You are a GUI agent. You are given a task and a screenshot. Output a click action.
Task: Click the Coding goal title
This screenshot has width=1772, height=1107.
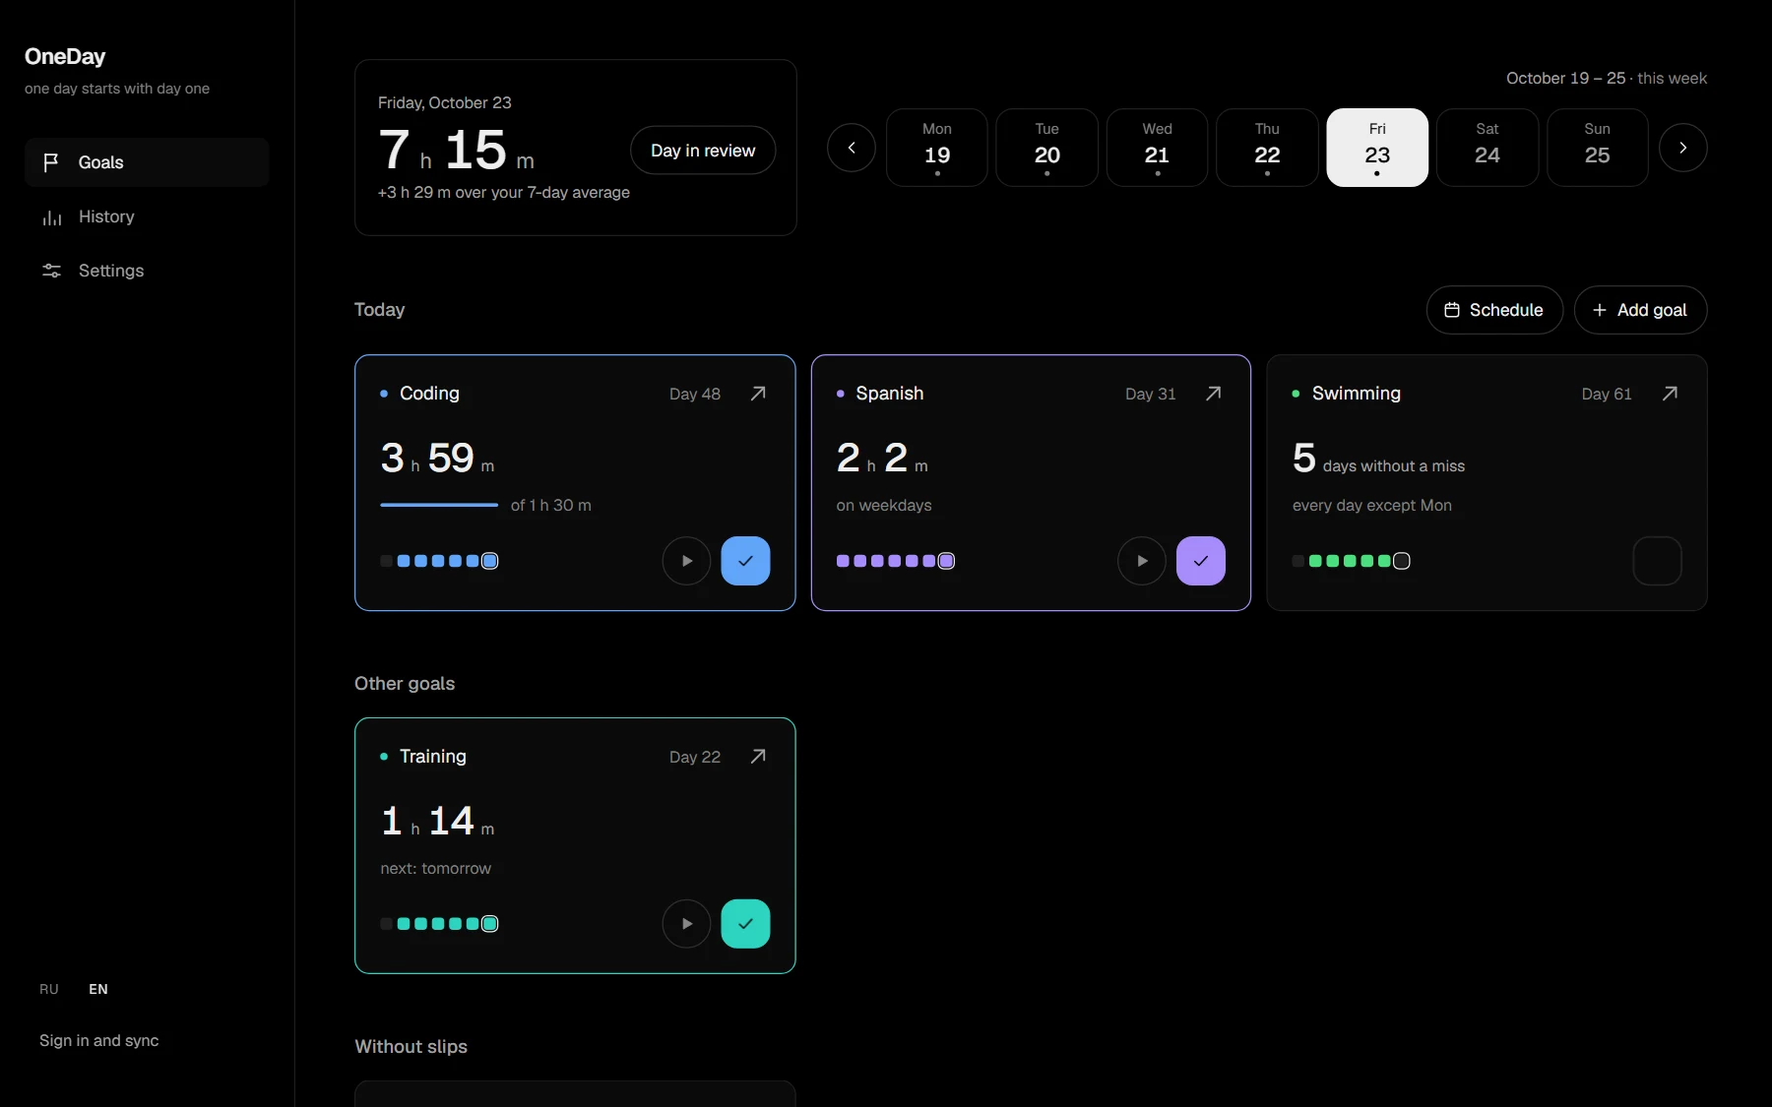click(x=429, y=394)
